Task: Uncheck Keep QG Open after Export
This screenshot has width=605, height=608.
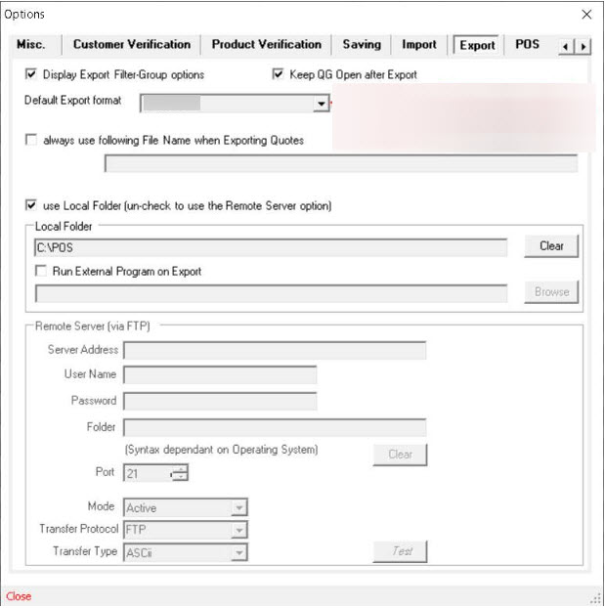Action: click(279, 74)
